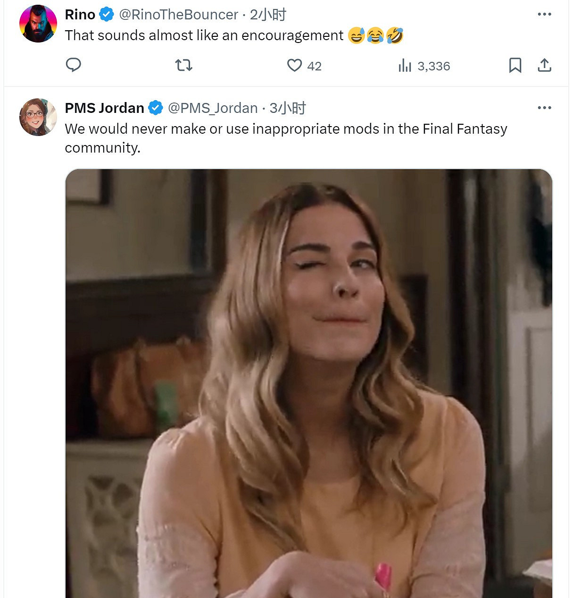Open the tweet about inappropriate Final Fantasy mods

286,138
